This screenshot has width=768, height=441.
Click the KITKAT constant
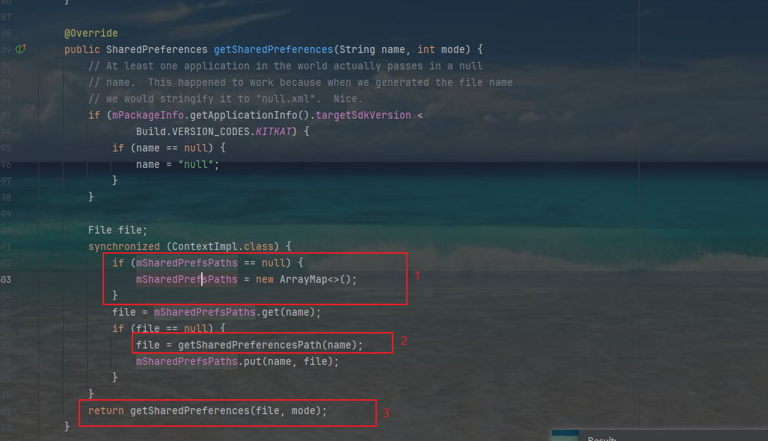coord(273,131)
